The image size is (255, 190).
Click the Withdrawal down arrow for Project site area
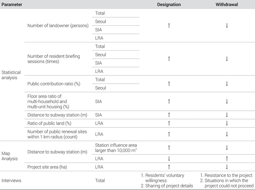[x=227, y=167]
